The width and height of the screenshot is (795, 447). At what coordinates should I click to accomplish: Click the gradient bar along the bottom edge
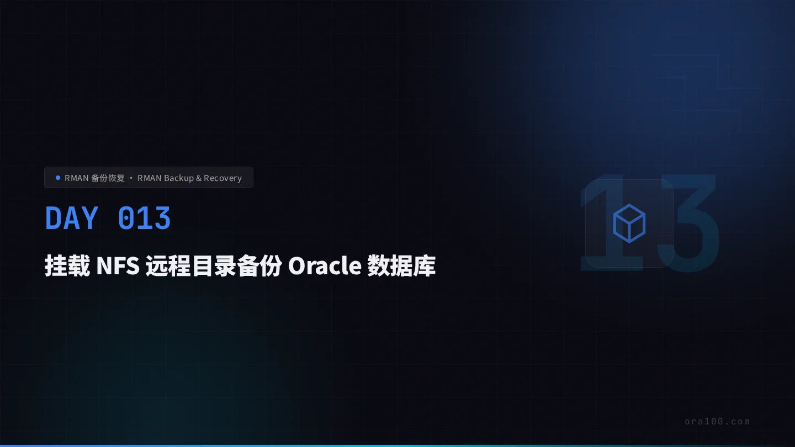[397, 445]
